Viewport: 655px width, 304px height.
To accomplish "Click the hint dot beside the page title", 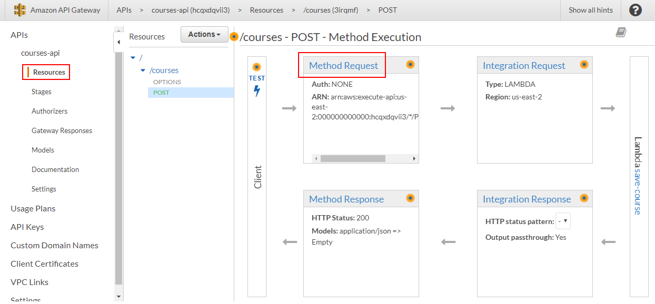I will coord(234,37).
